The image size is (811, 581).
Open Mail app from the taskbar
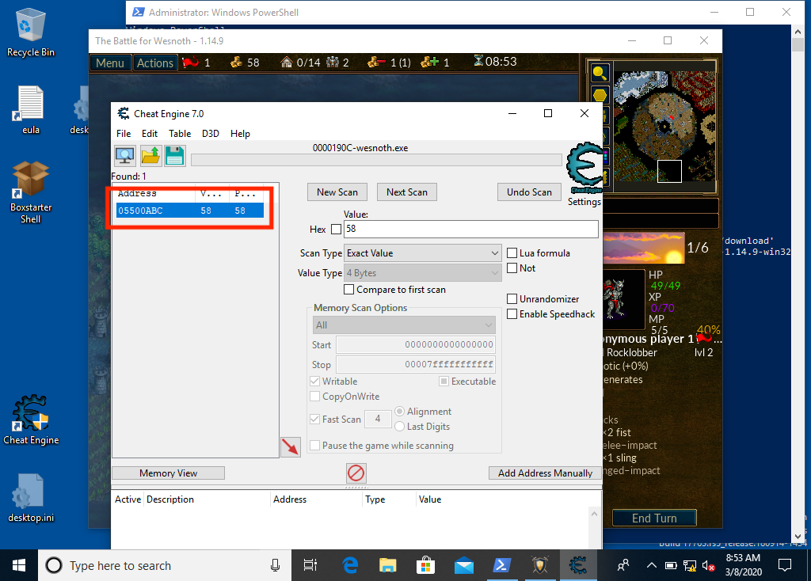click(464, 565)
